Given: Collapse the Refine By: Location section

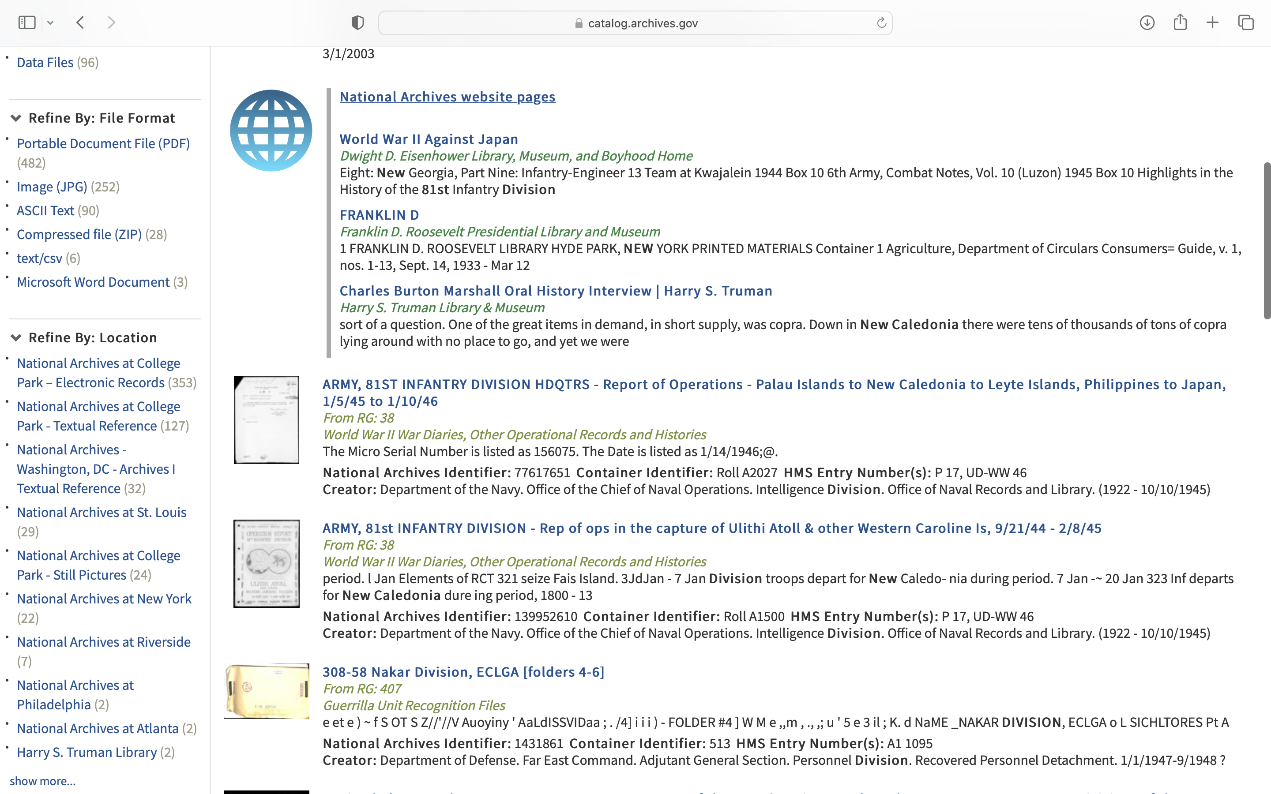Looking at the screenshot, I should point(16,337).
